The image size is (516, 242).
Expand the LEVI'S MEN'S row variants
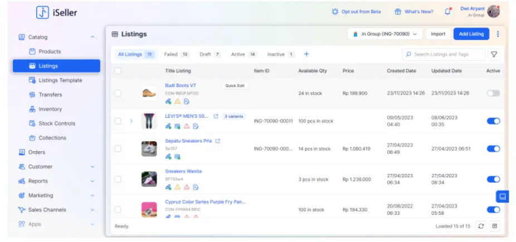[132, 121]
